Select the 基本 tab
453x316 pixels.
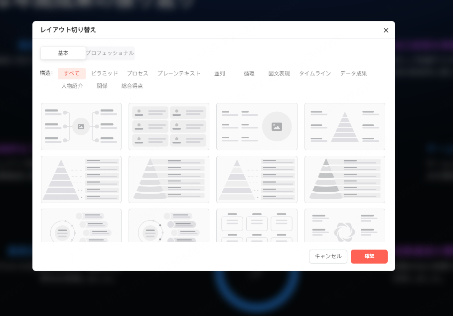(63, 52)
